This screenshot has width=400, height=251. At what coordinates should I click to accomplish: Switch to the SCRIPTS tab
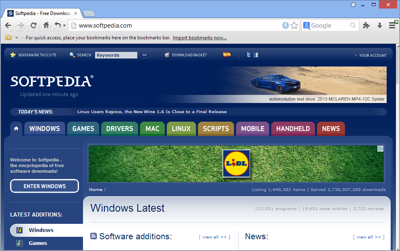tap(216, 129)
